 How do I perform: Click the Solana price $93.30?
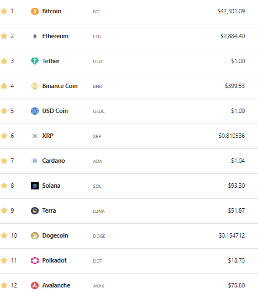click(236, 186)
